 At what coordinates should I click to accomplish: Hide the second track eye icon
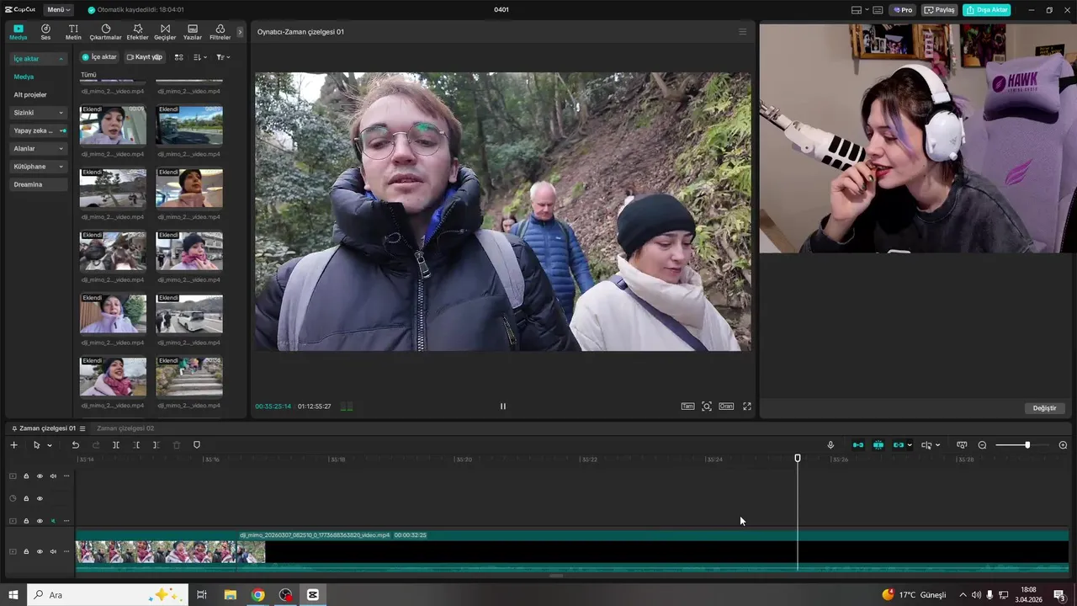pyautogui.click(x=40, y=498)
